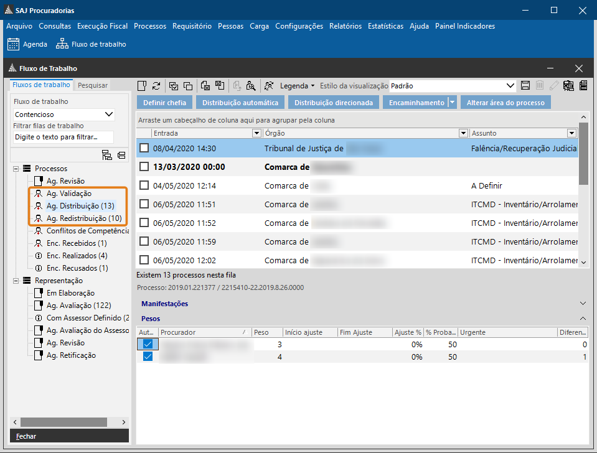This screenshot has width=597, height=453.
Task: Switch to the Pesquisar tab
Action: (93, 85)
